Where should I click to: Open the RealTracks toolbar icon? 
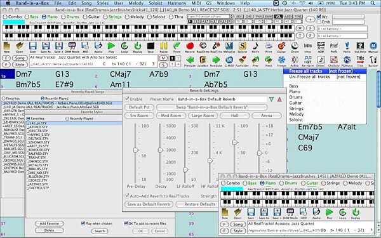216,47
